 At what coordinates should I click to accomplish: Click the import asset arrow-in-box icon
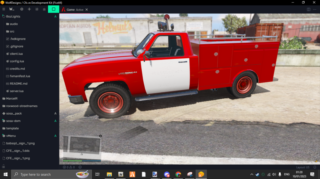(x=37, y=9)
